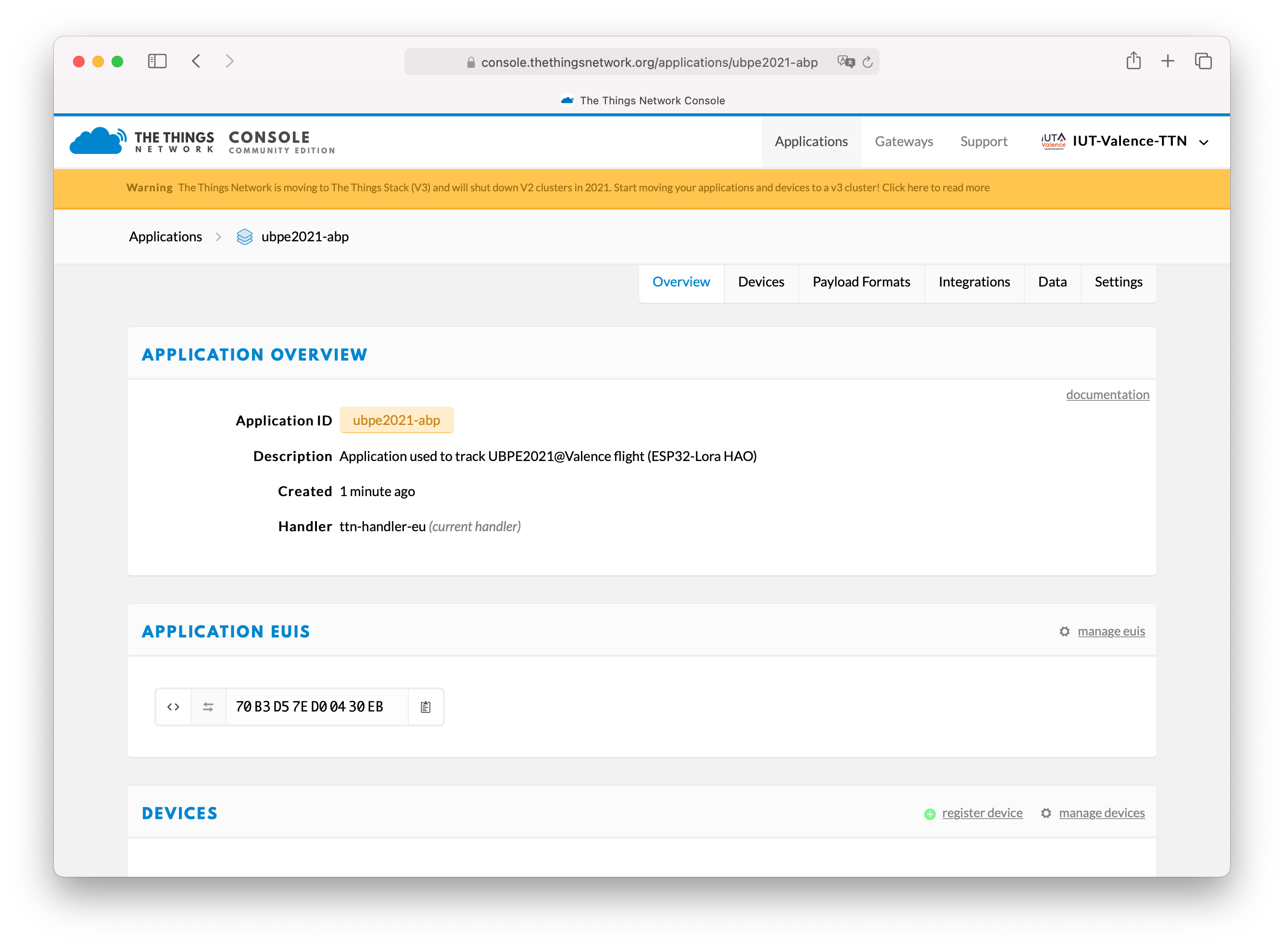The height and width of the screenshot is (948, 1284).
Task: Show the tab overview icon
Action: [x=1203, y=61]
